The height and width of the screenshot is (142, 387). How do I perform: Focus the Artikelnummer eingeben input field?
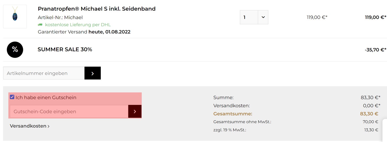click(x=44, y=73)
